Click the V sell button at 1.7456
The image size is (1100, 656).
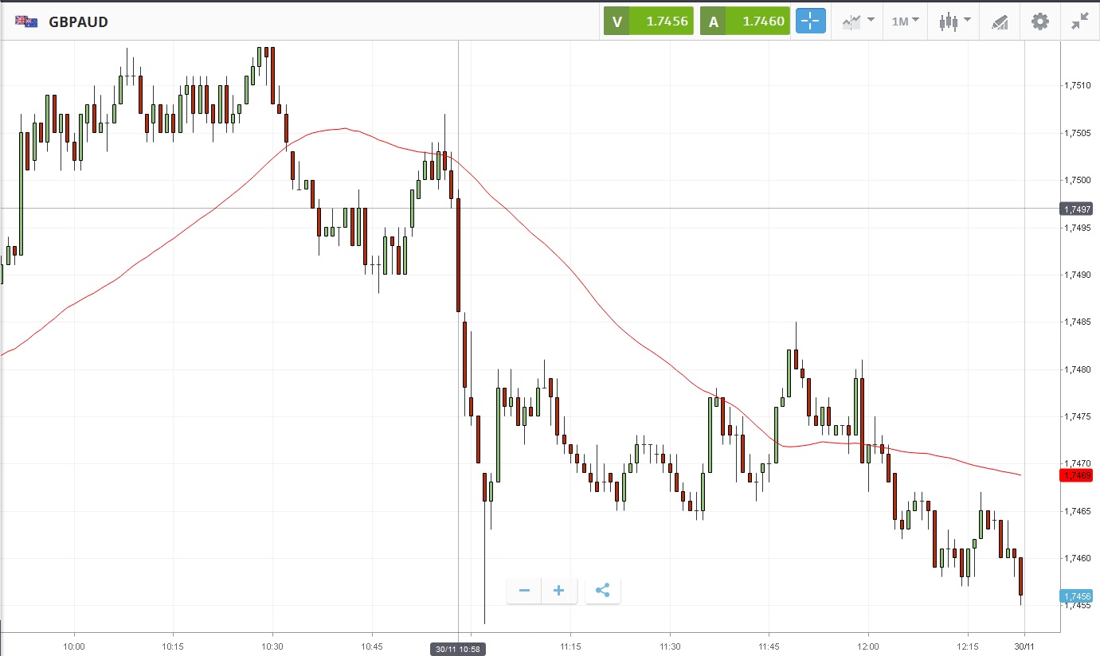coord(648,21)
